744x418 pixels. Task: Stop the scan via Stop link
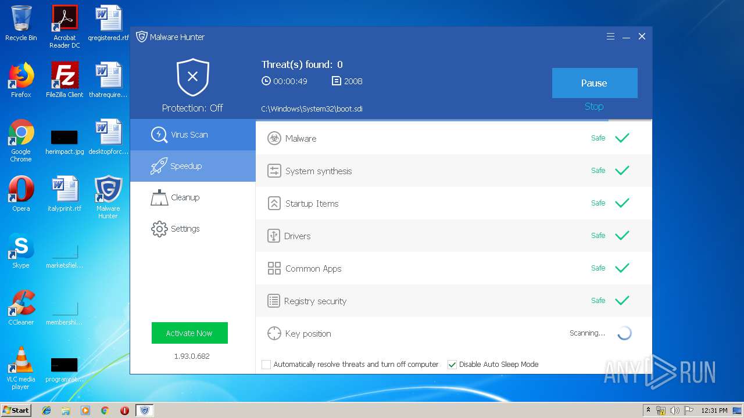pos(594,106)
